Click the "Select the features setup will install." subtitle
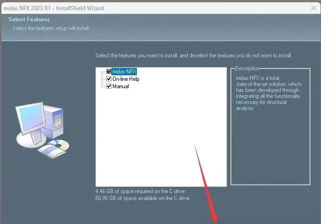This screenshot has width=321, height=224. (51, 28)
